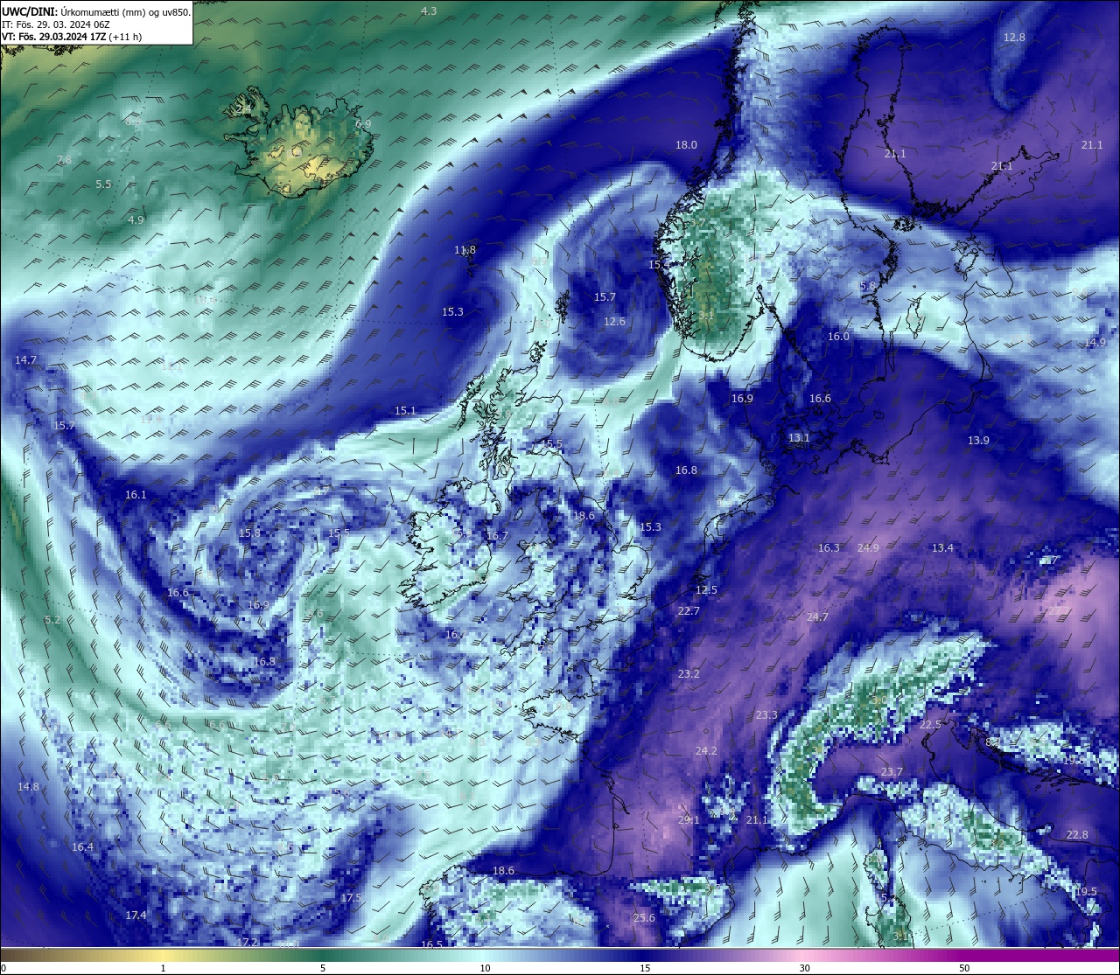The width and height of the screenshot is (1120, 975).
Task: Click the 16.4 value label
Action: coord(82,847)
